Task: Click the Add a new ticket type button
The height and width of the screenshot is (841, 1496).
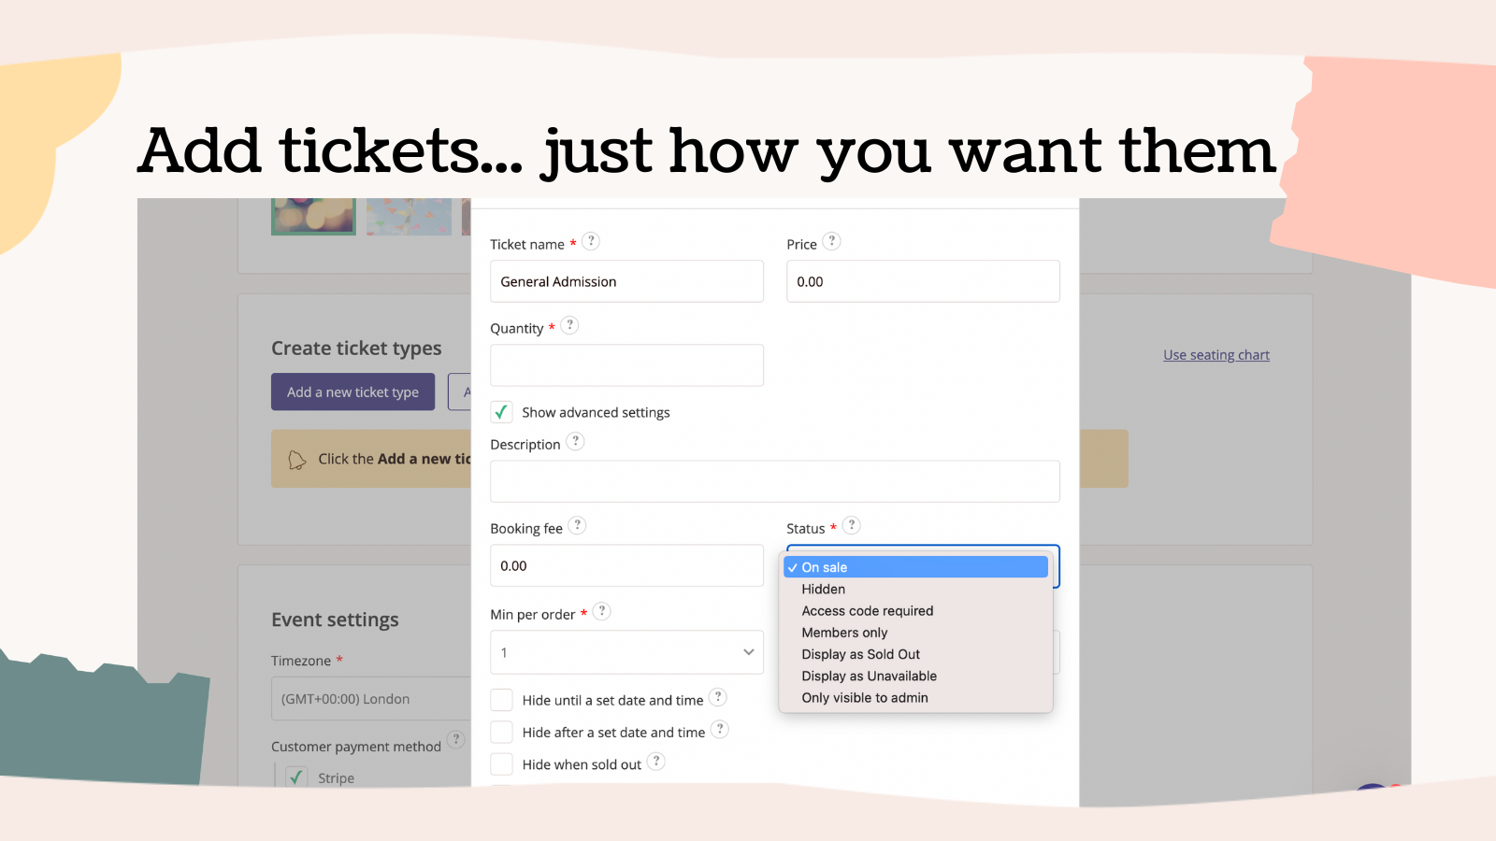Action: 352,392
